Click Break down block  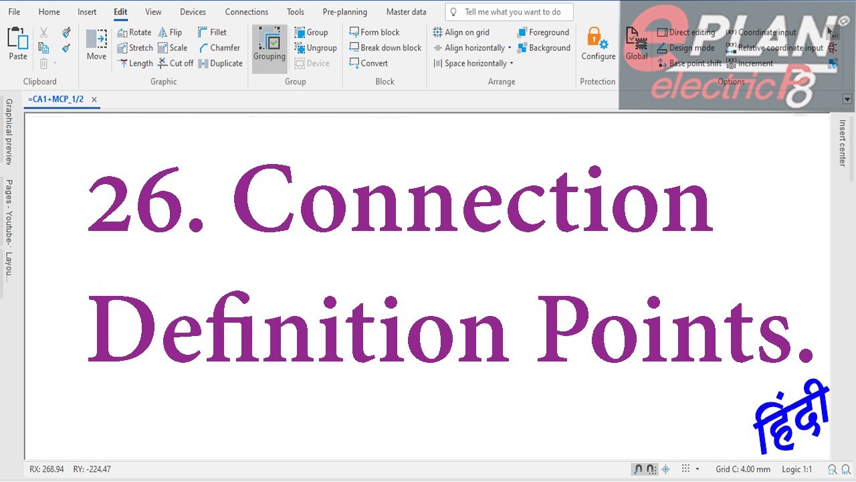point(386,48)
